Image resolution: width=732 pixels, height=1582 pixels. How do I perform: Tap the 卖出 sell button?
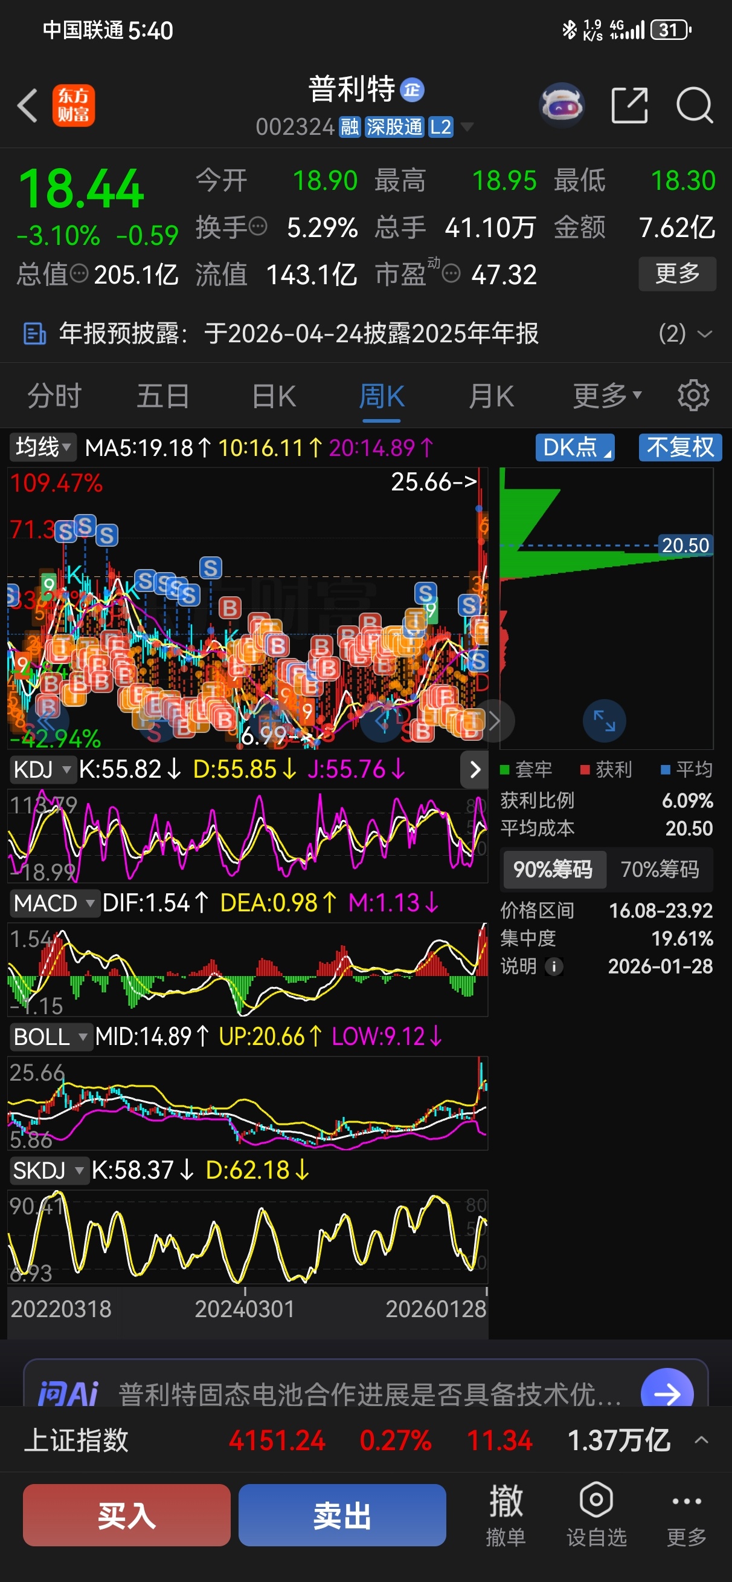click(x=342, y=1515)
